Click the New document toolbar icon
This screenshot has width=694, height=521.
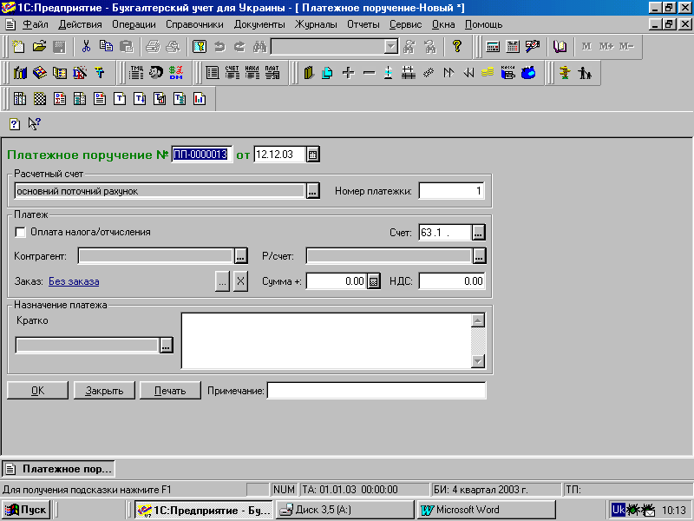18,47
